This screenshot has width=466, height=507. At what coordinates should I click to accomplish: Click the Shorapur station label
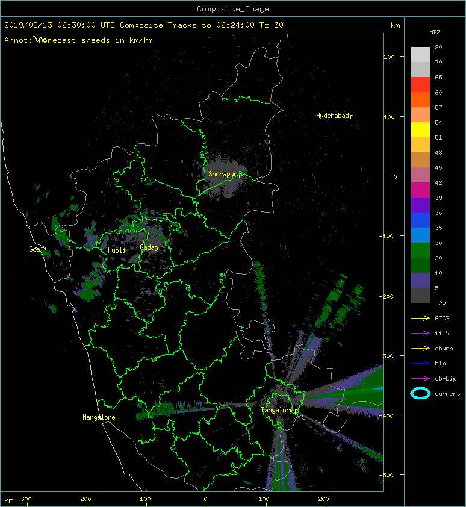coord(223,174)
